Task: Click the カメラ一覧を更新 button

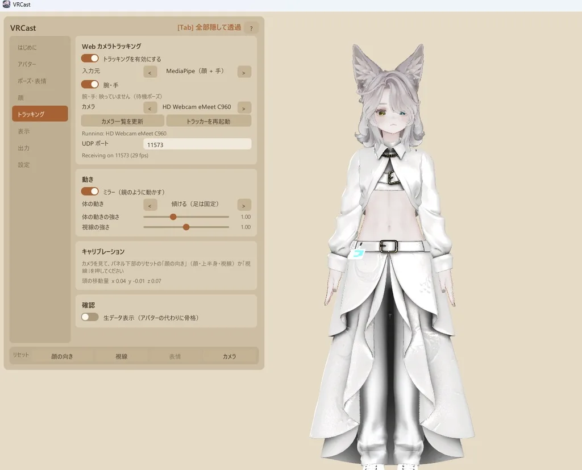Action: click(123, 121)
